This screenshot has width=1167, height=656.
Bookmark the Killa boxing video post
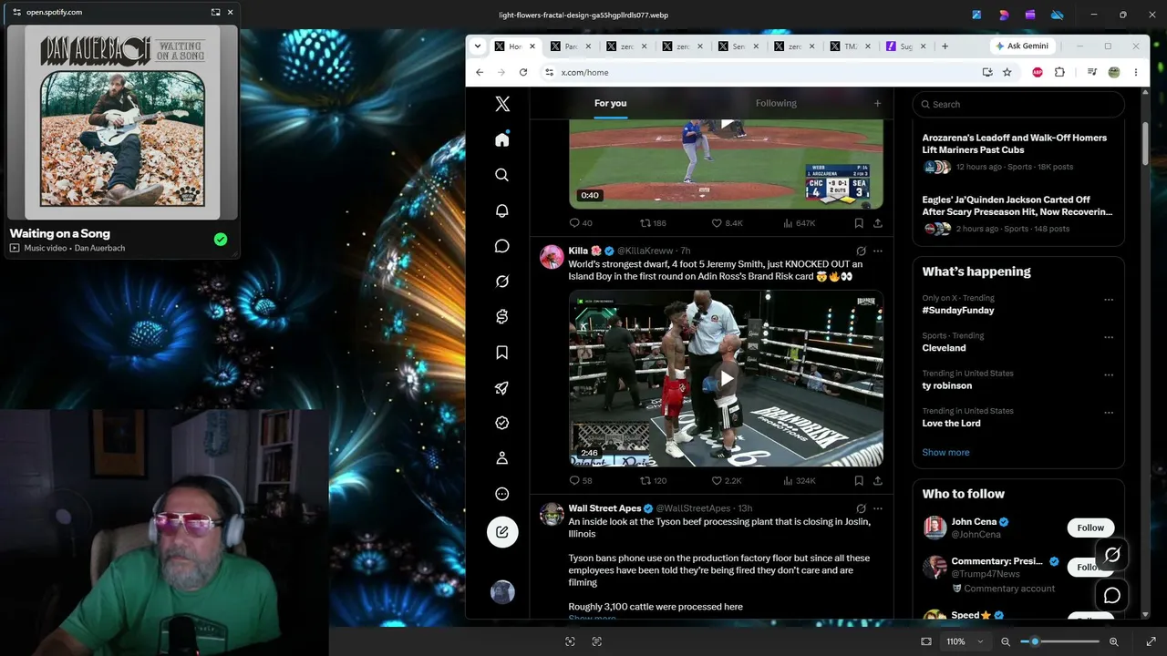(x=859, y=480)
